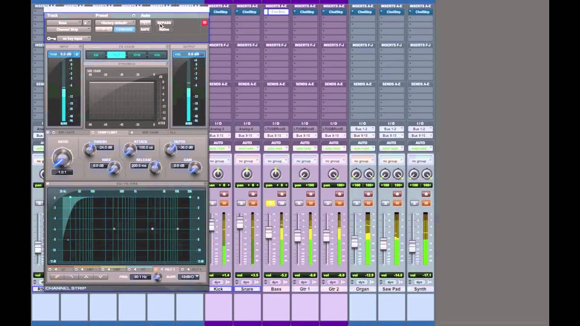Click the output arrows icon on Synth channel

(x=430, y=282)
